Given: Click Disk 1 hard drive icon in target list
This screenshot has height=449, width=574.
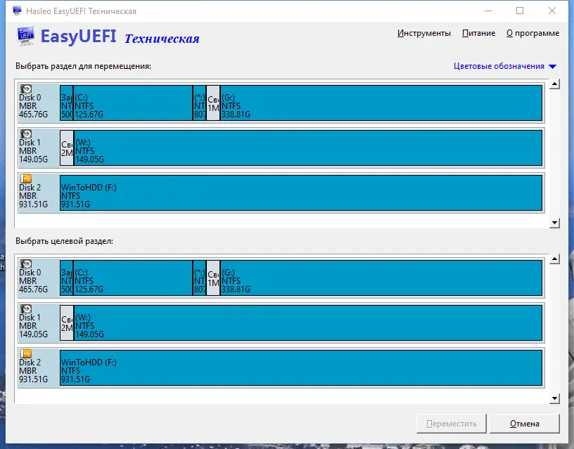Looking at the screenshot, I should click(26, 308).
